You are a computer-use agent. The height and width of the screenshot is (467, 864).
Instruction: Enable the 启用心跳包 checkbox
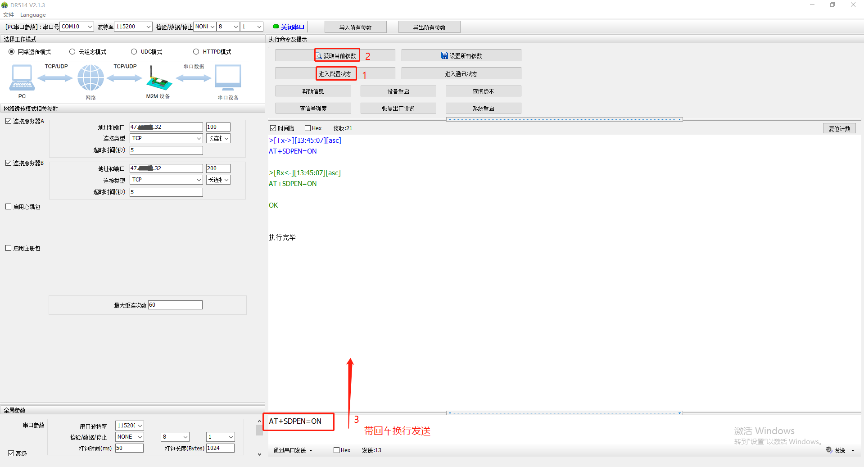point(9,207)
